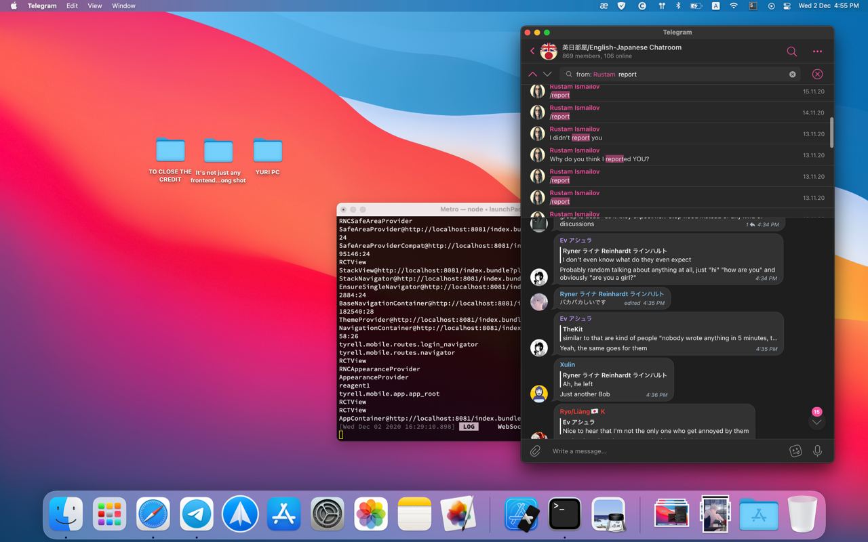Open the Window menu
Screen dimensions: 868x542
[x=123, y=5]
